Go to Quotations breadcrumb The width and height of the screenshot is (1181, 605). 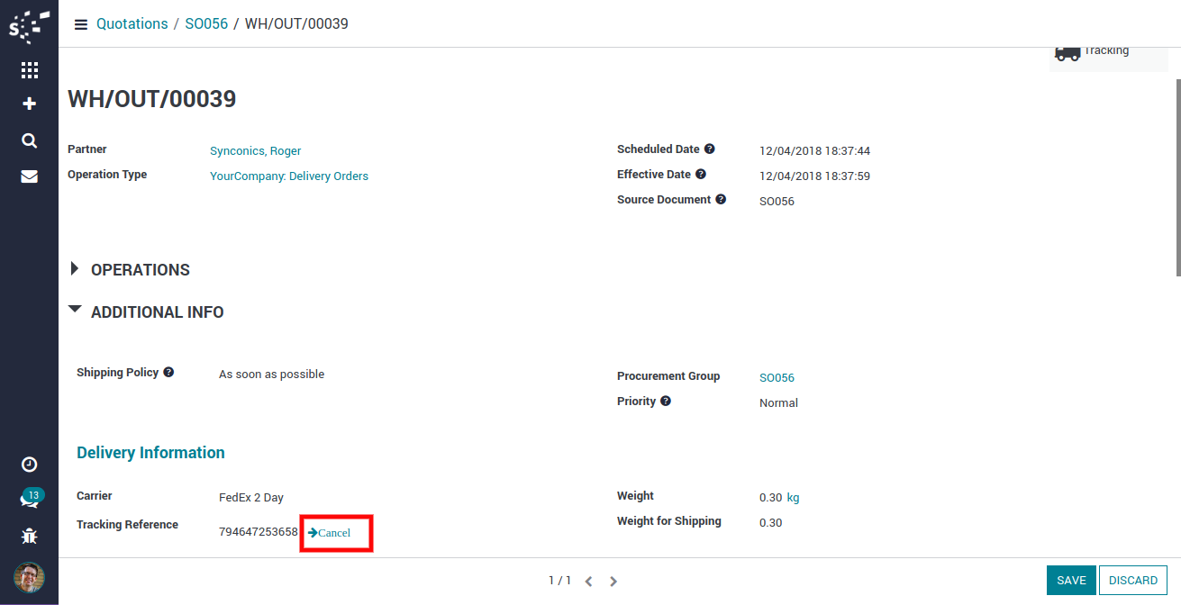click(x=132, y=24)
